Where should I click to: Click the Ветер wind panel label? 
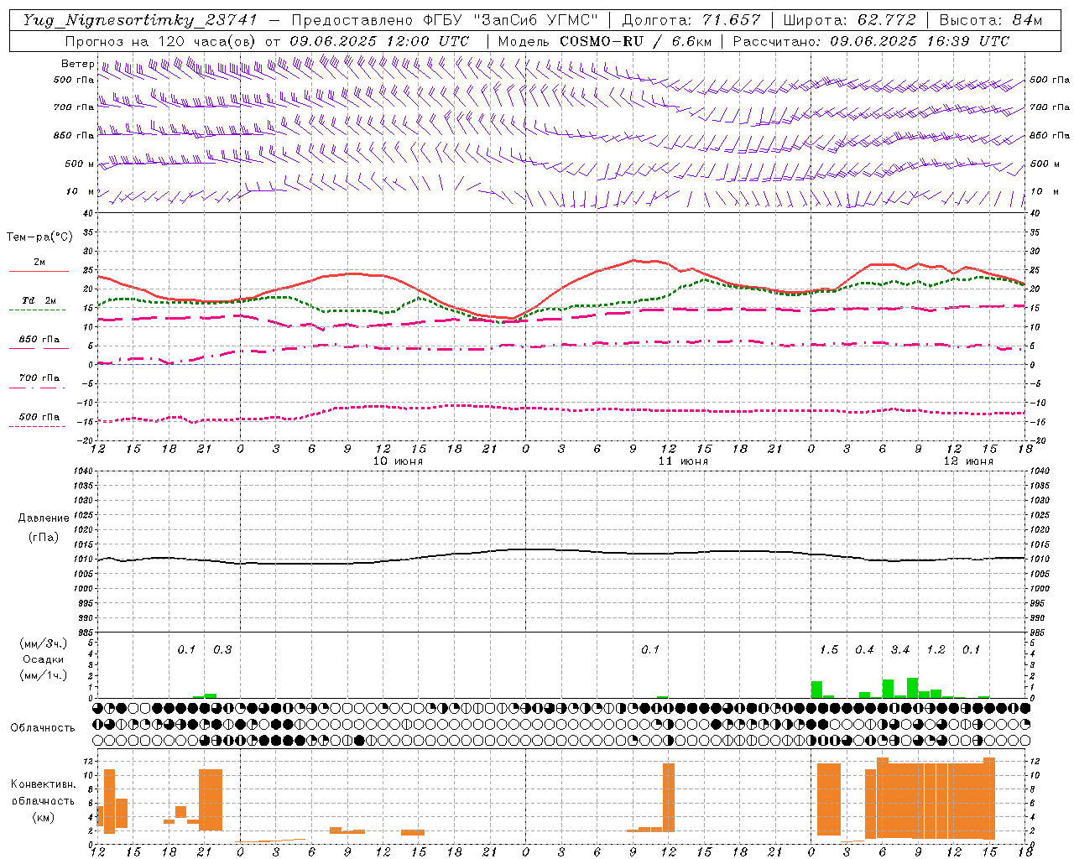(77, 64)
